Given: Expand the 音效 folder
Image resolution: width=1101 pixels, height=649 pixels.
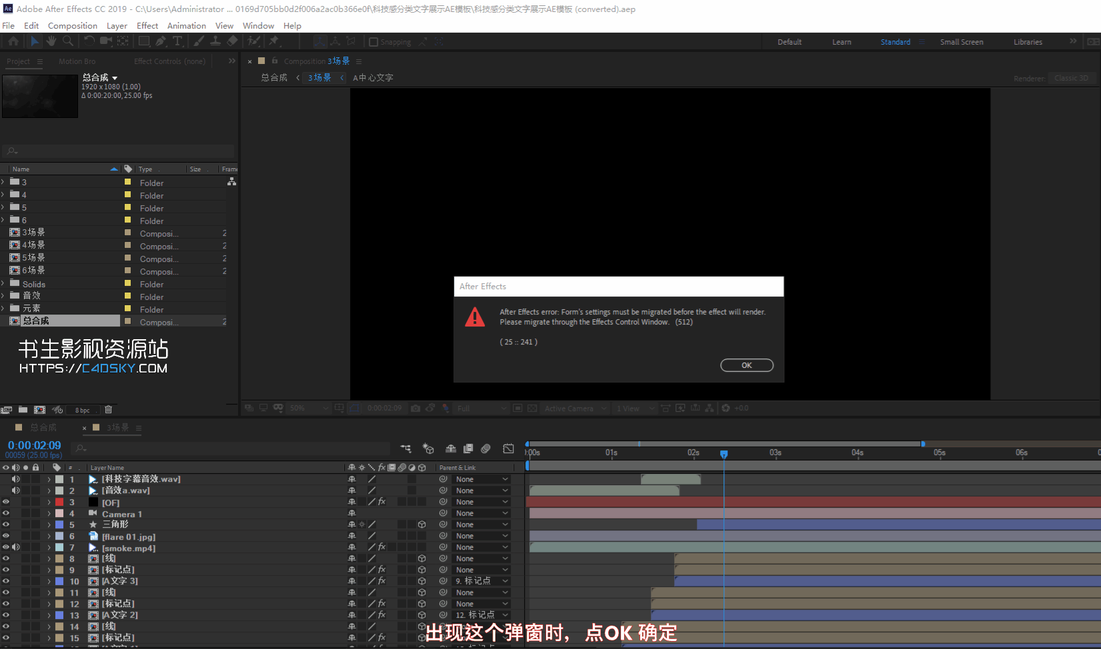Looking at the screenshot, I should pyautogui.click(x=3, y=296).
